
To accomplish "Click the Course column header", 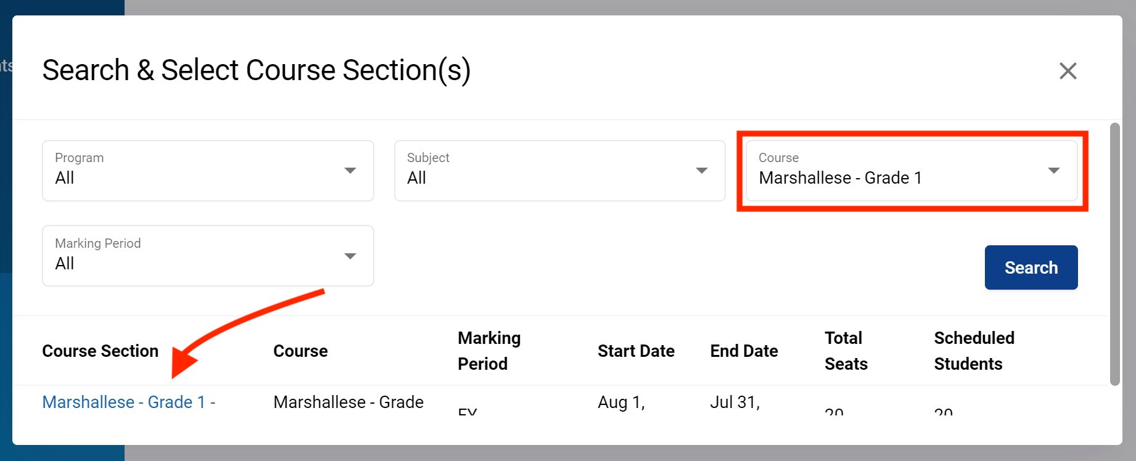I will (x=300, y=351).
